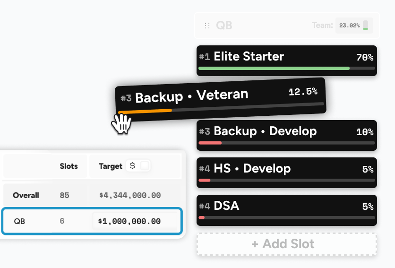
Task: Click Elite Starter's 70% value
Action: coord(365,58)
